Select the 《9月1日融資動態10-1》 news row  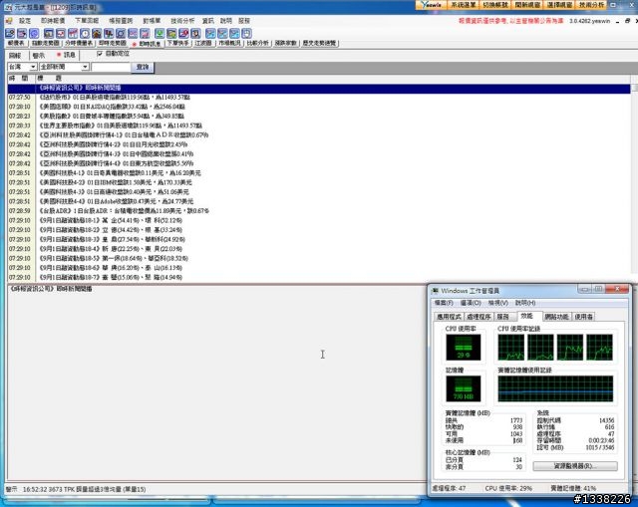coord(319,220)
